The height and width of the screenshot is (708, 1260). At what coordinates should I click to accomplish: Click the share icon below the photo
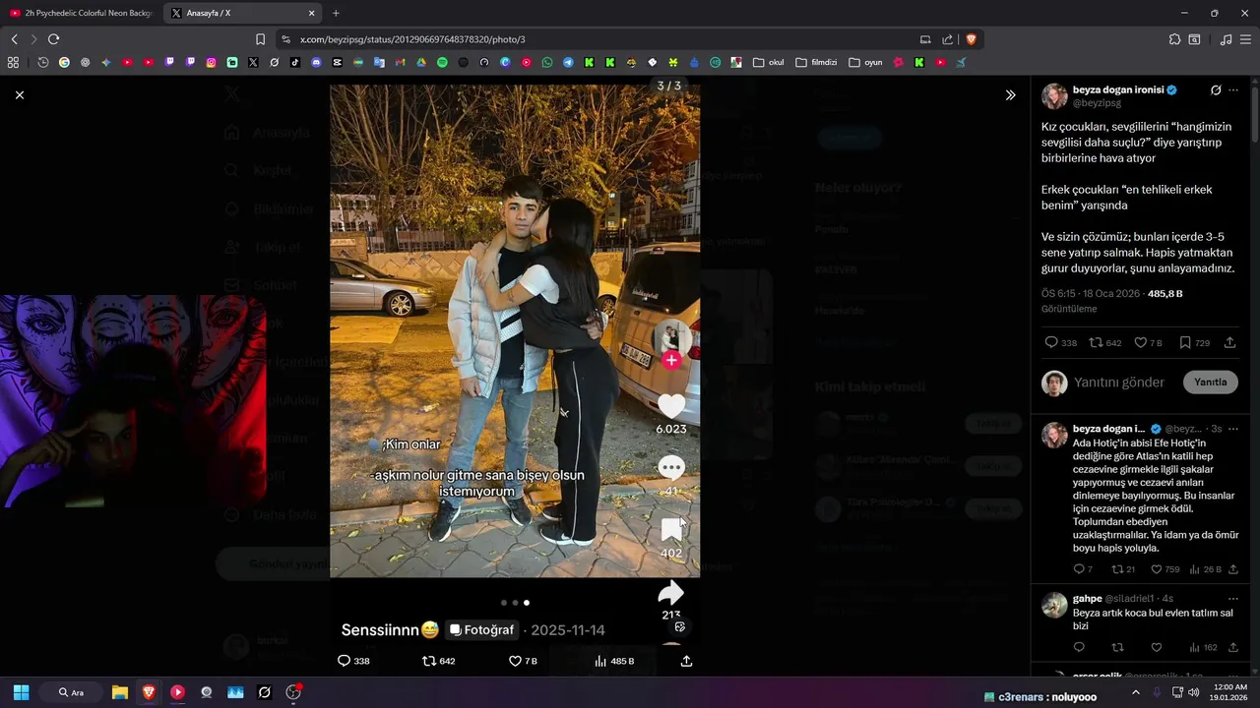pyautogui.click(x=686, y=661)
